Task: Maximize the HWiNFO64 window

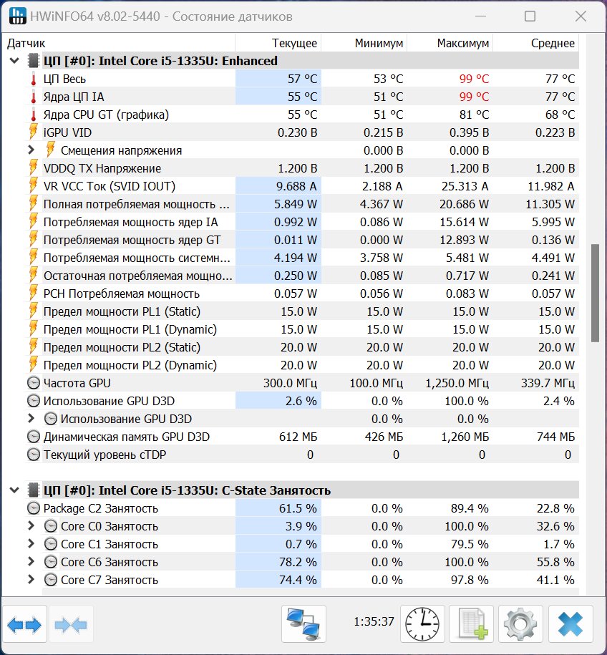Action: point(530,16)
